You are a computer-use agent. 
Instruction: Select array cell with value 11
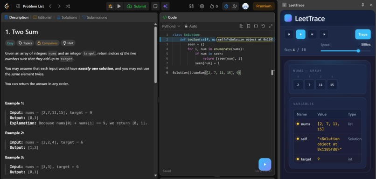coord(320,85)
